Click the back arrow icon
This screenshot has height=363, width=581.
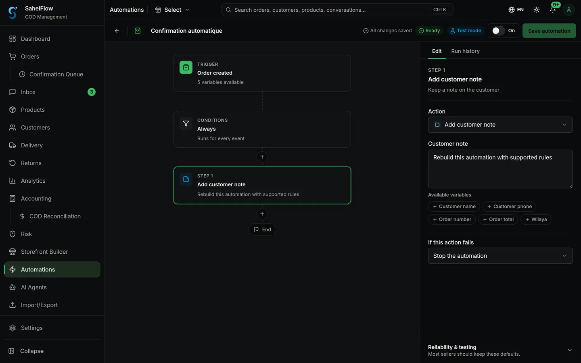117,31
